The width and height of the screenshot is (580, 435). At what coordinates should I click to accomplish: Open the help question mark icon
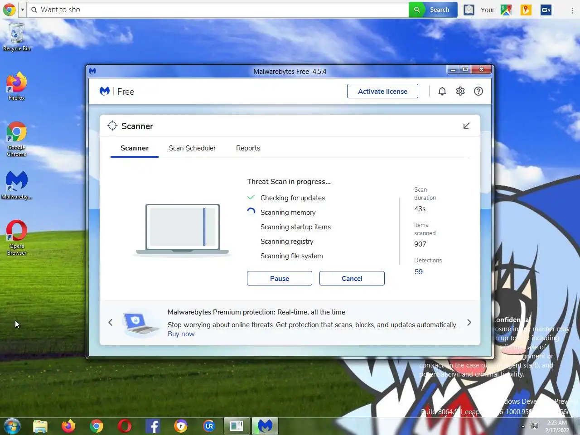click(x=478, y=91)
